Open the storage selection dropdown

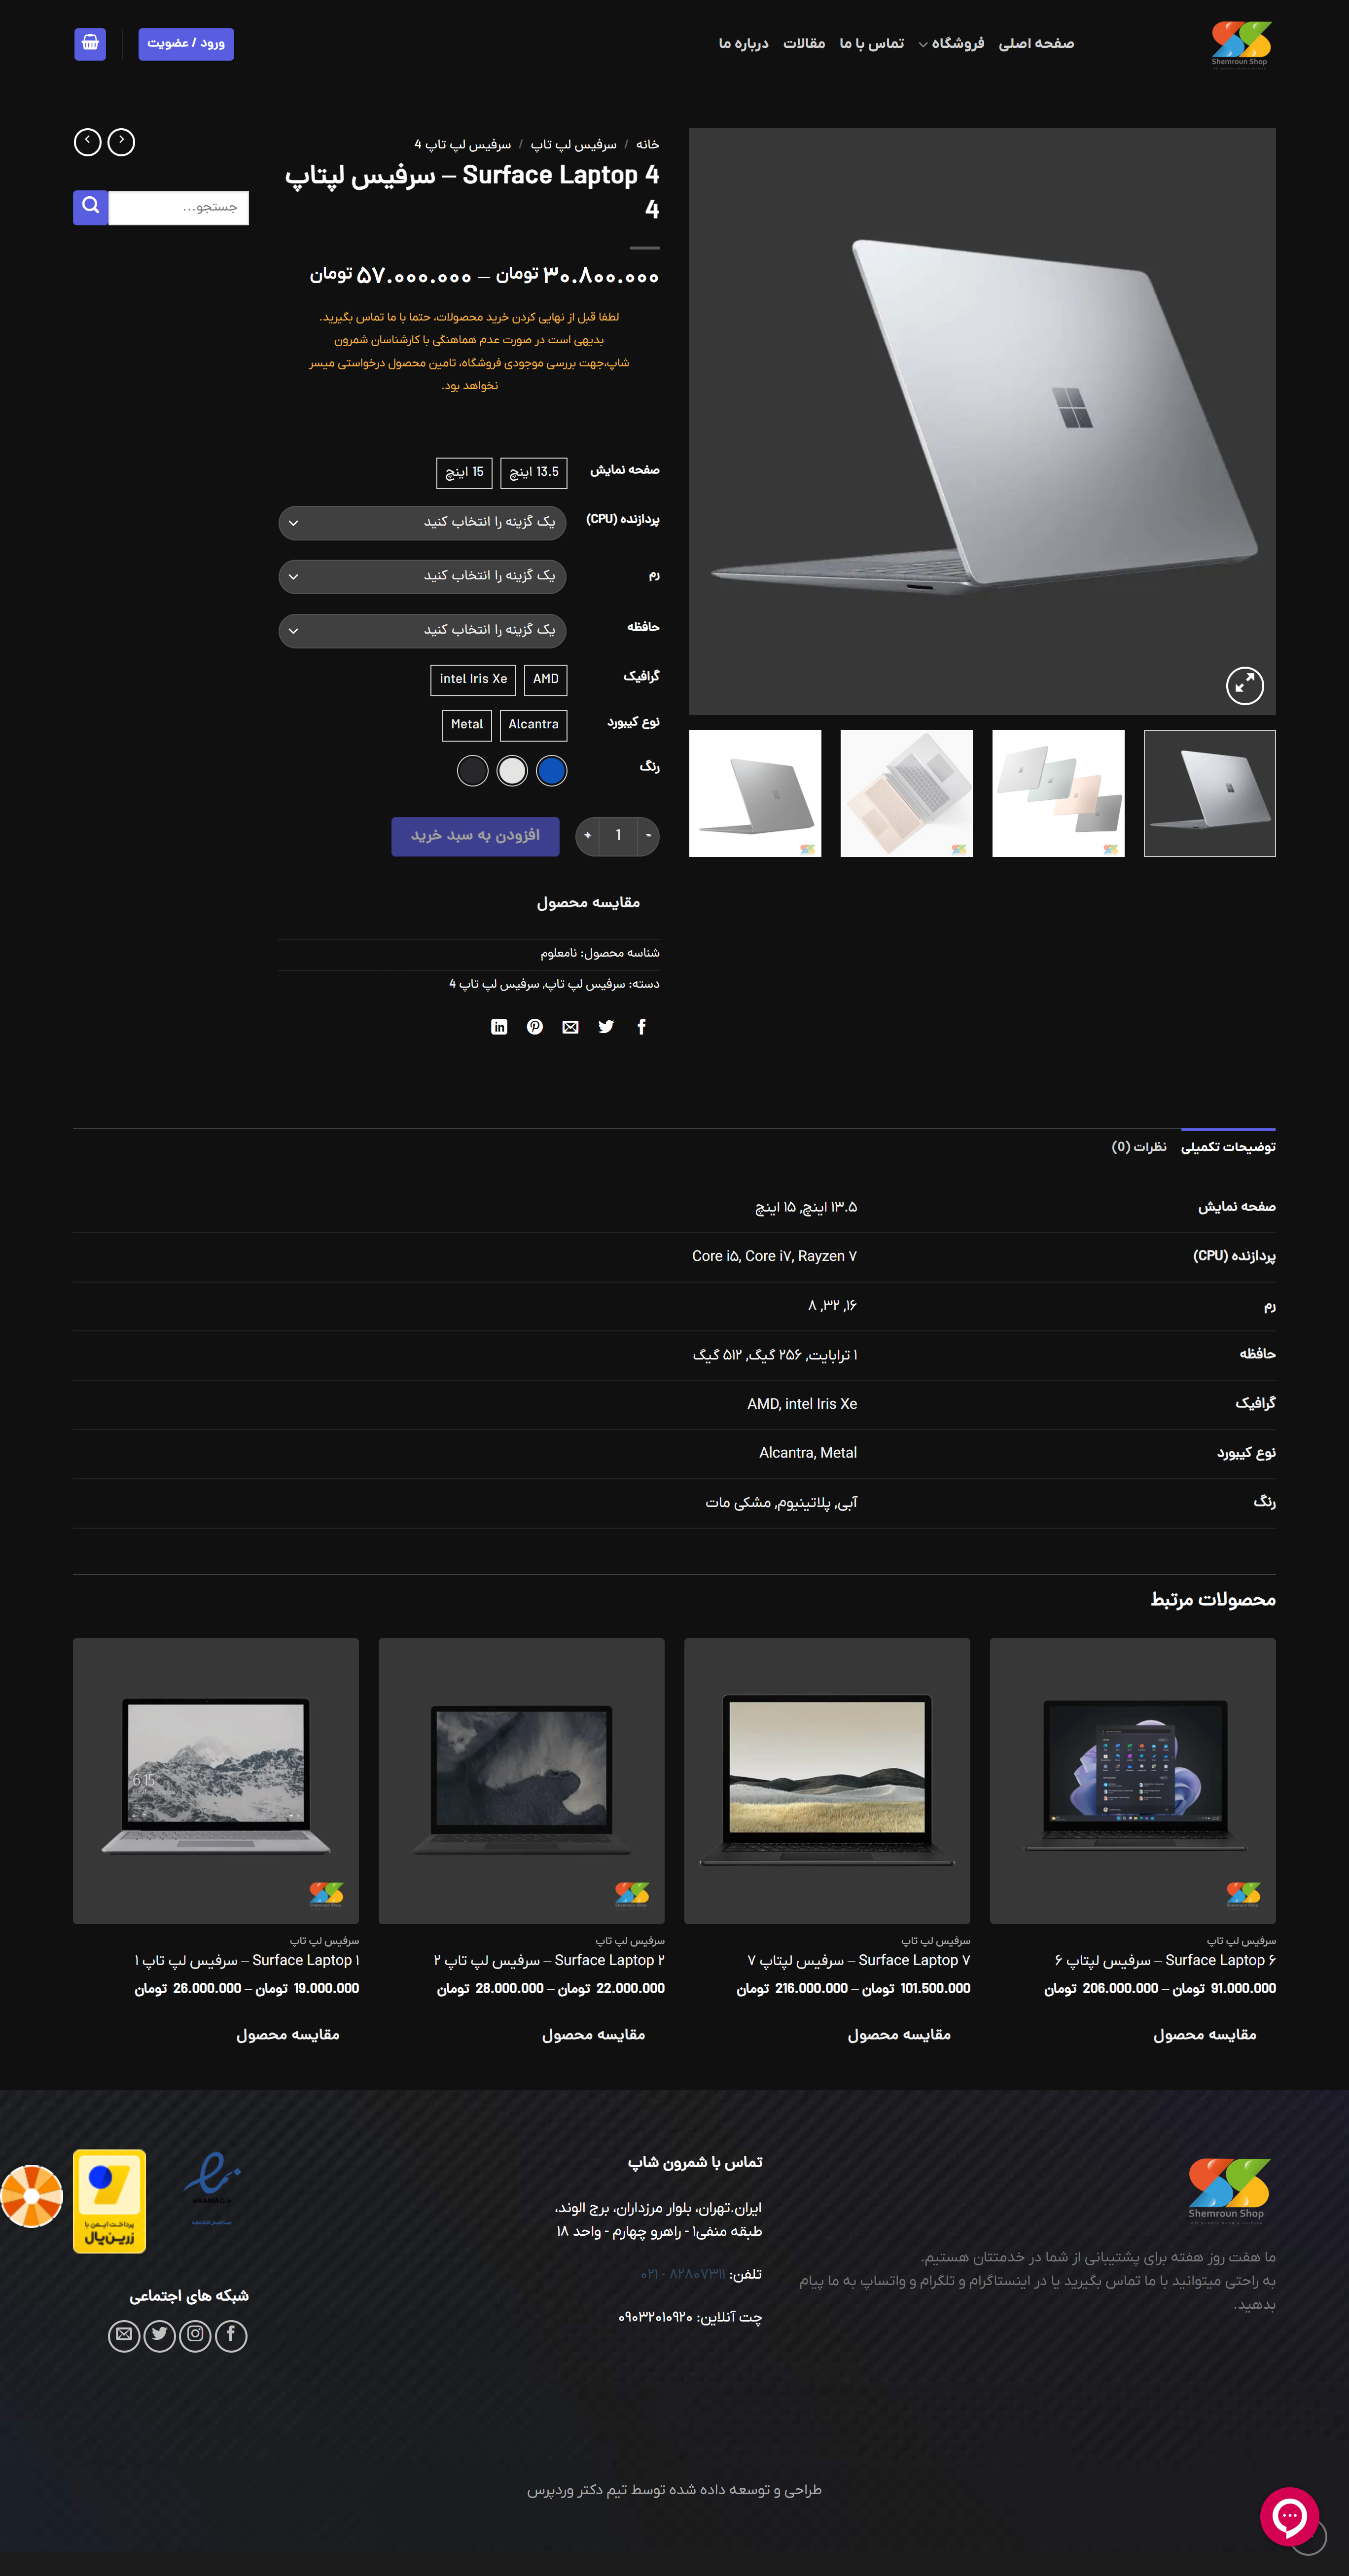pyautogui.click(x=422, y=630)
